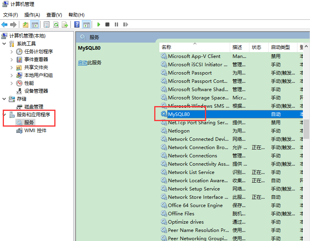The width and height of the screenshot is (310, 241).
Task: Click the Back arrow toolbar icon
Action: [4, 24]
